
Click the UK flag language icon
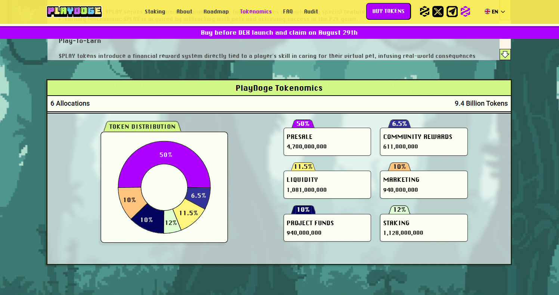click(x=487, y=12)
